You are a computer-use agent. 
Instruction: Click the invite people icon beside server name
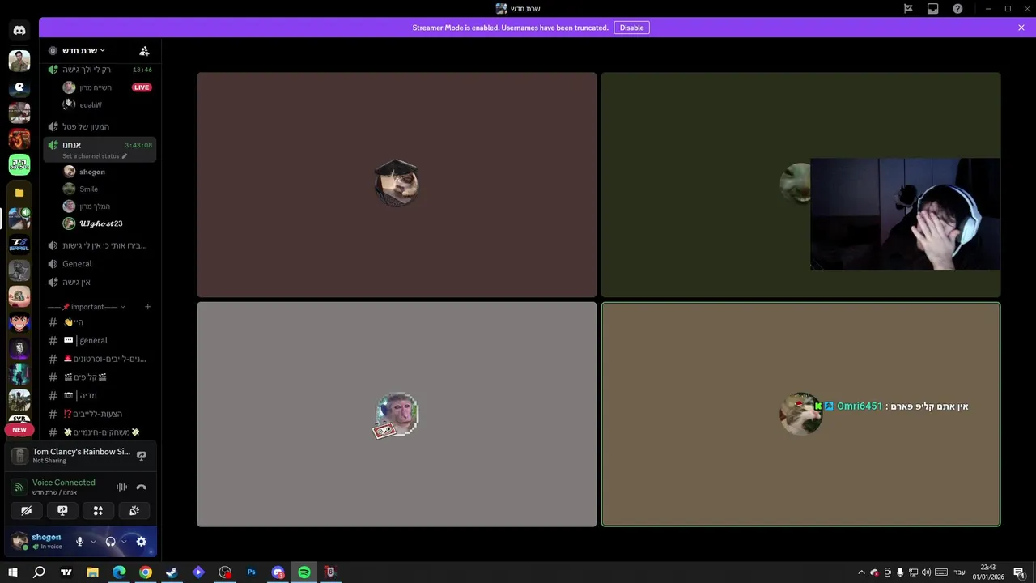click(x=144, y=50)
